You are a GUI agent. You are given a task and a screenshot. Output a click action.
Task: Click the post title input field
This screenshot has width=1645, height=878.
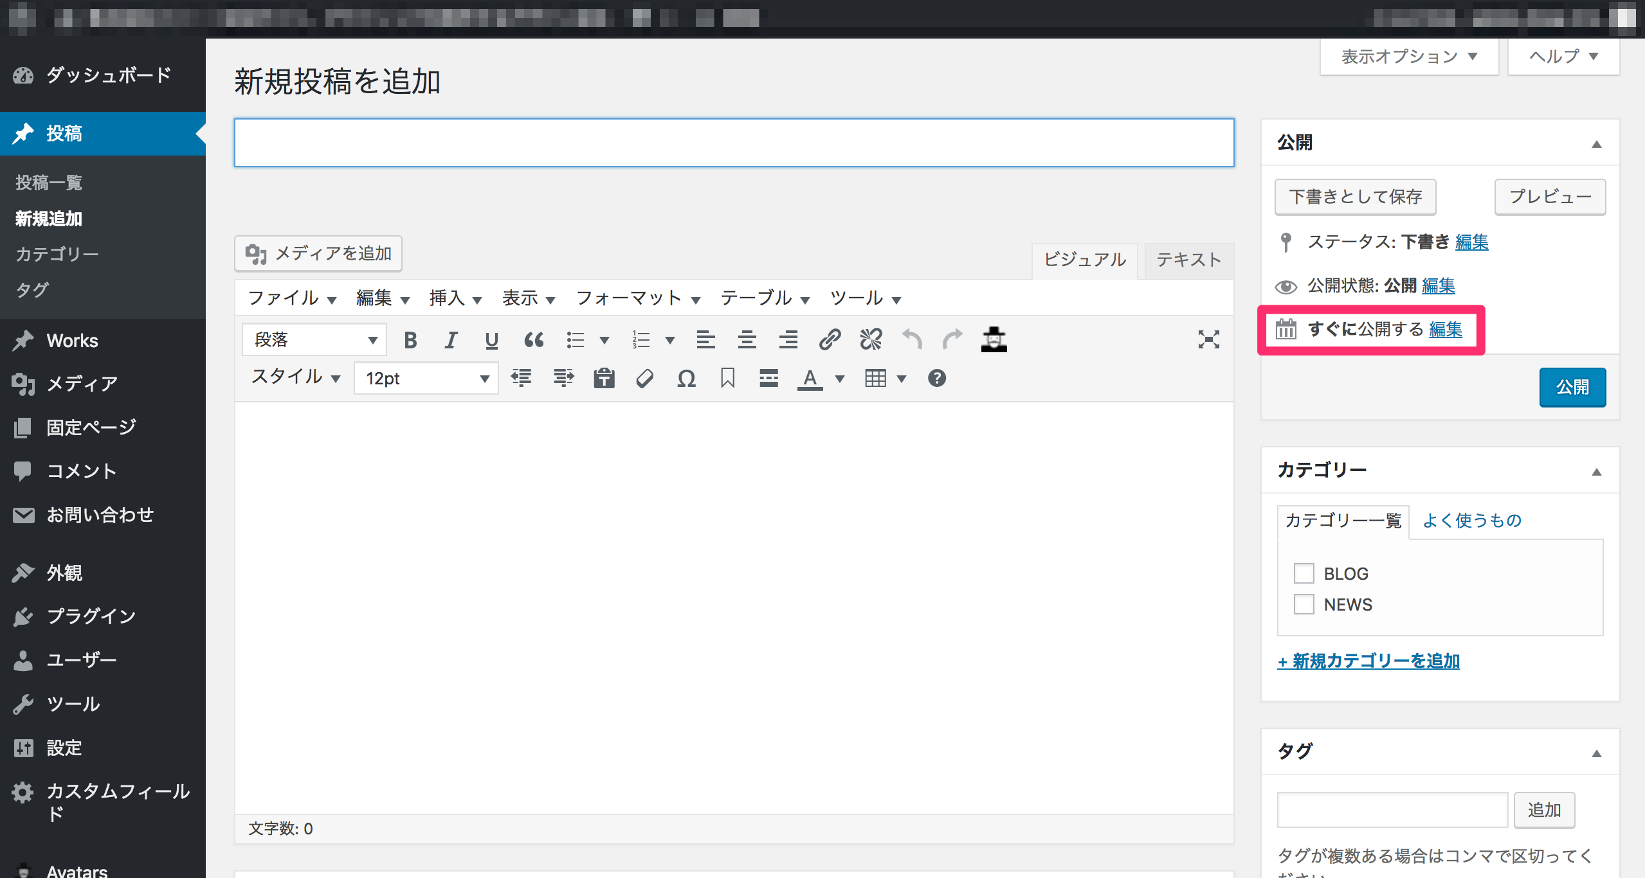pos(734,143)
